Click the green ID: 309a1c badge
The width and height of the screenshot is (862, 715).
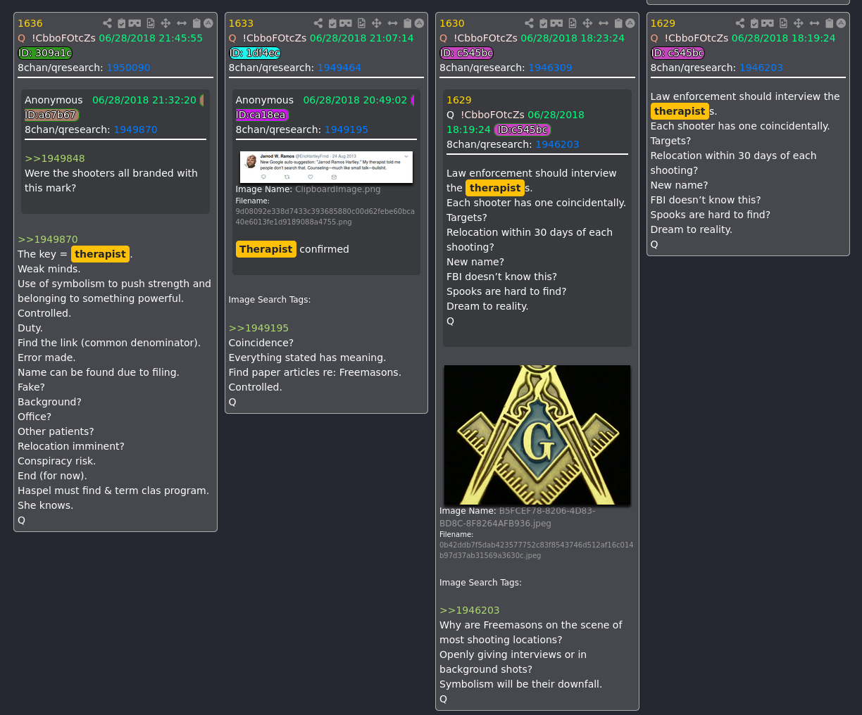[x=45, y=53]
